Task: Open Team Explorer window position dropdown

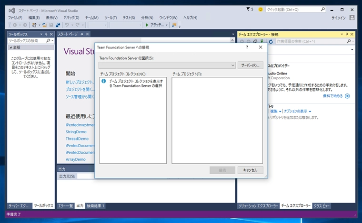Action: (342, 34)
